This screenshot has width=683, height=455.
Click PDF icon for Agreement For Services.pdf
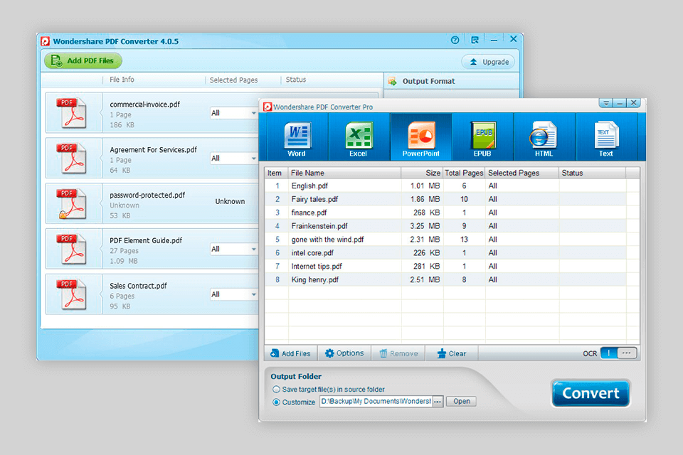pos(71,158)
